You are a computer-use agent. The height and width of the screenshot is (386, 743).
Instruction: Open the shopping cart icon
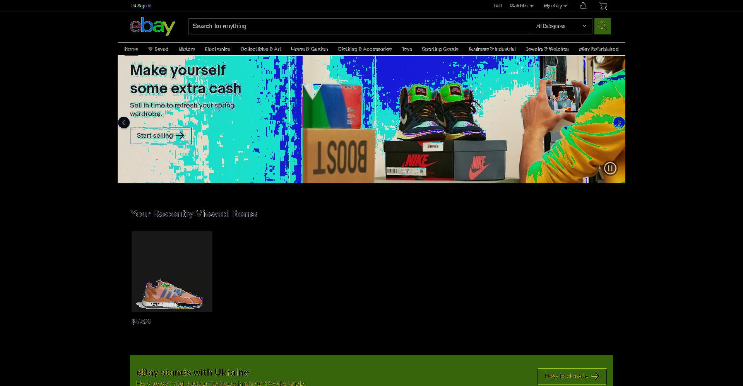pyautogui.click(x=603, y=6)
